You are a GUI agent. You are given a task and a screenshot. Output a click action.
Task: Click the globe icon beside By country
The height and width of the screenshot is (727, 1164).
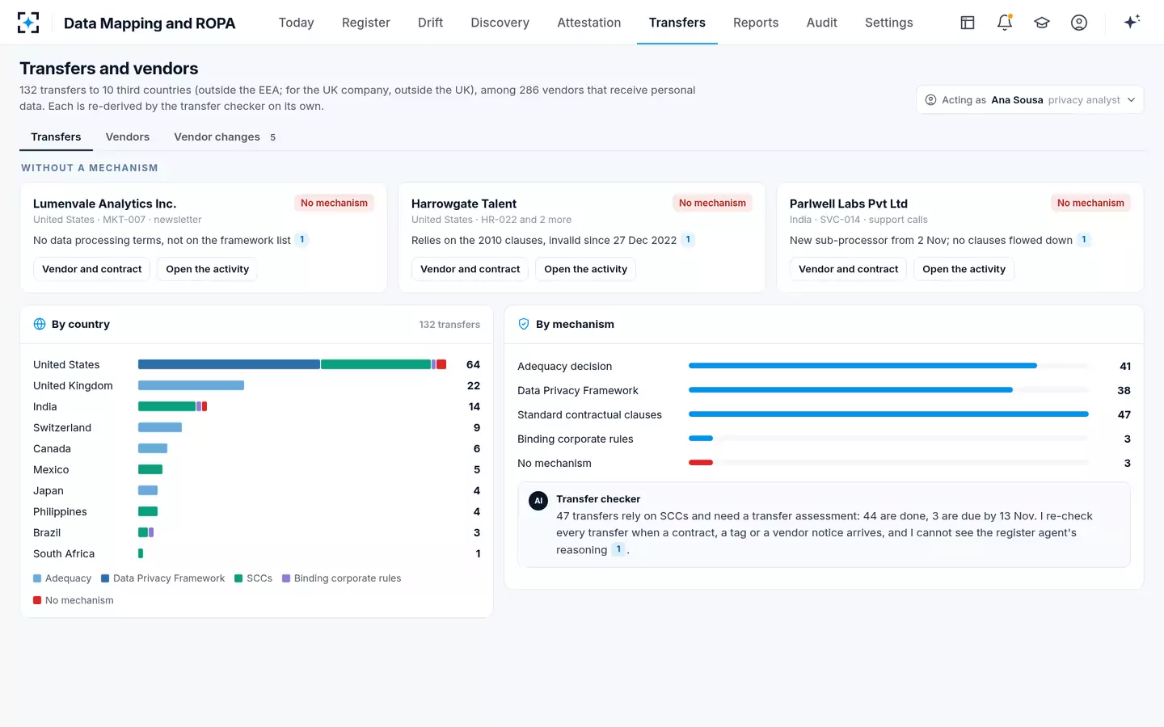coord(40,324)
